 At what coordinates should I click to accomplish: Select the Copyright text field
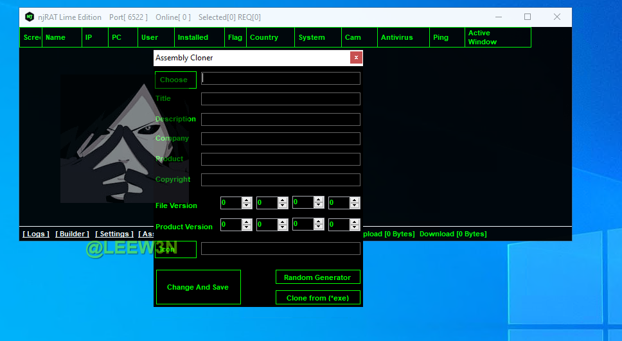[280, 180]
